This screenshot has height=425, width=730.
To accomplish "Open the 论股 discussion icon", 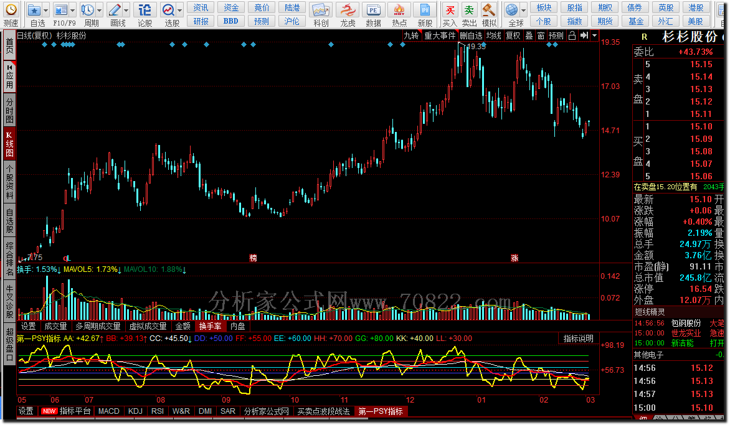I will 145,10.
